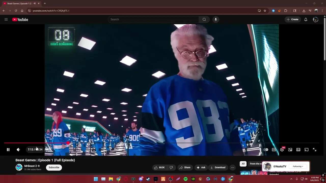
Task: Mute the video volume
Action: (x=18, y=150)
